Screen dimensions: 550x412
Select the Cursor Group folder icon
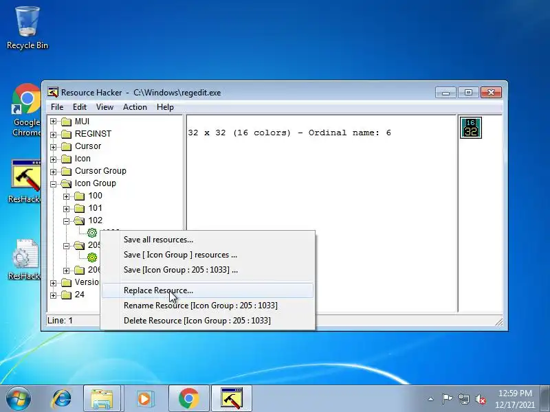(x=66, y=171)
